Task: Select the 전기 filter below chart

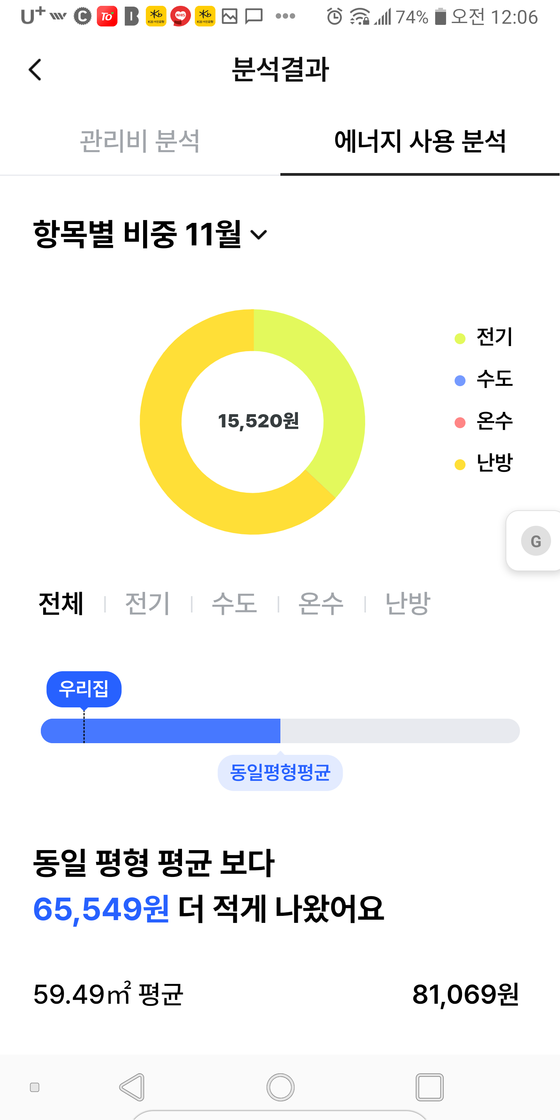Action: pyautogui.click(x=147, y=604)
